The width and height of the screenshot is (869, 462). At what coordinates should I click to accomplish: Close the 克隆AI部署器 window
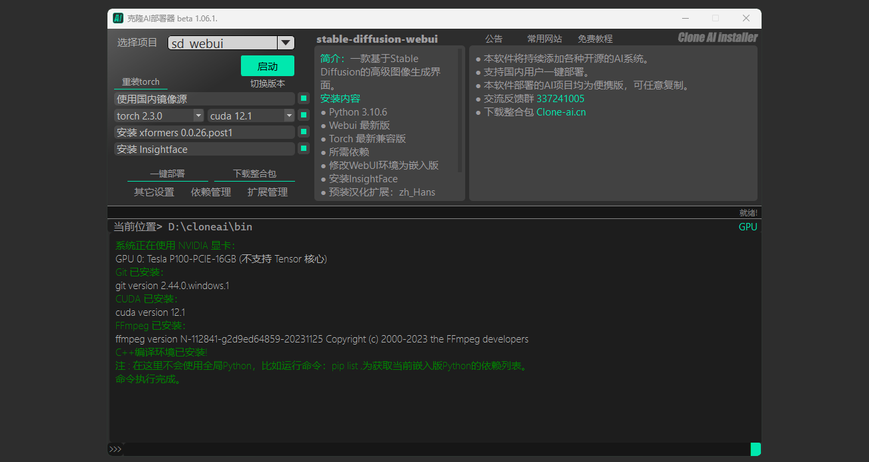coord(746,18)
